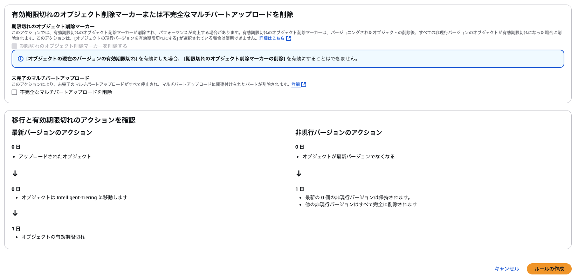Click text オブジェクトは Intelligent-Tiering に移動します
Image resolution: width=578 pixels, height=279 pixels.
74,198
